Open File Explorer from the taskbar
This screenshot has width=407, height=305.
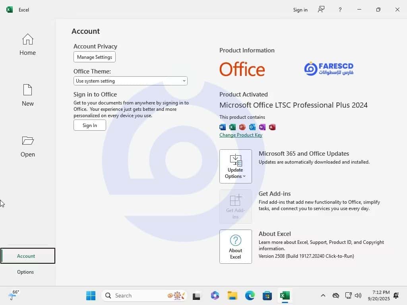[232, 295]
